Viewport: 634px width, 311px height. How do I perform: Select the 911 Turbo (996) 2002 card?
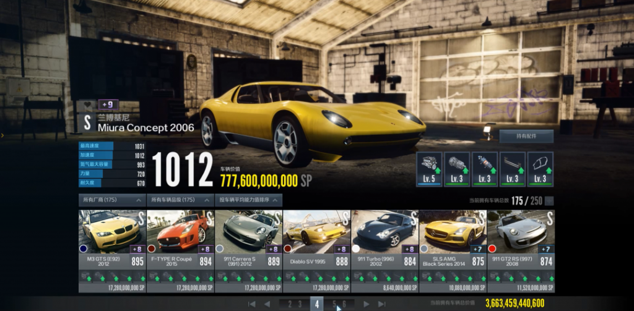tap(384, 251)
